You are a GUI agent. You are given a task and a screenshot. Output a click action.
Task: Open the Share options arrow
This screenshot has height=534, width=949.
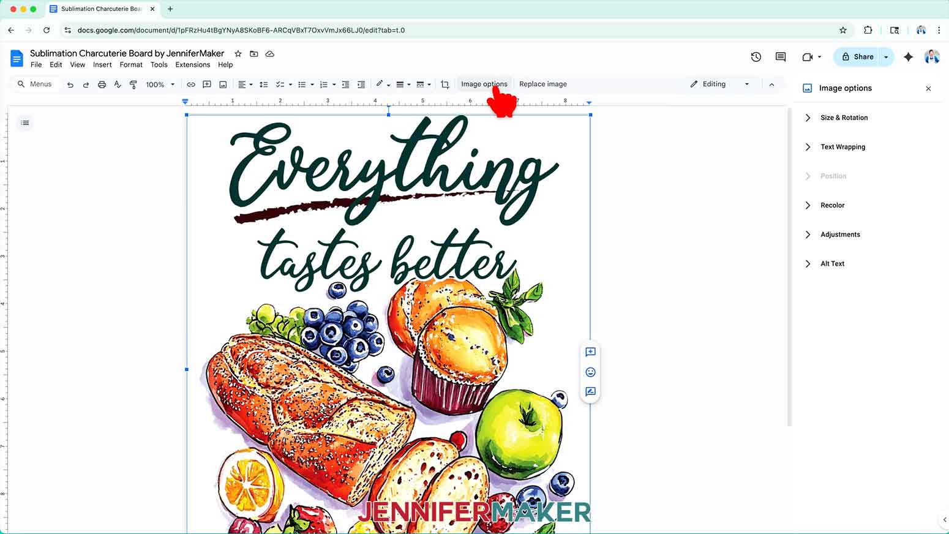coord(886,57)
